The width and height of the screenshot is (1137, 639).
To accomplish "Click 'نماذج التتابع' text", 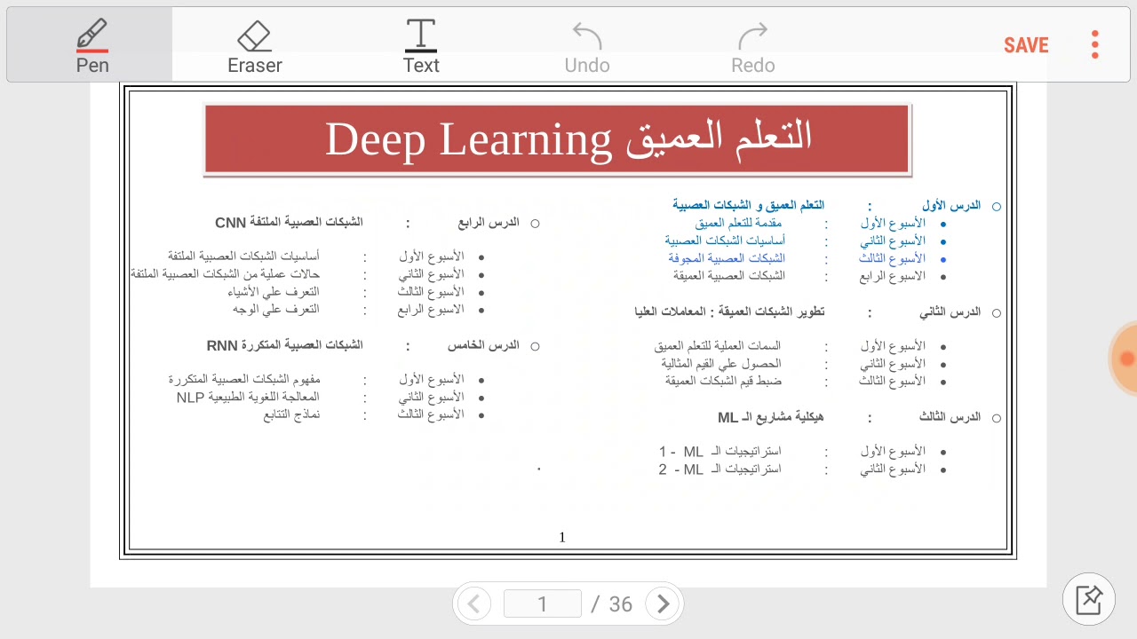I will tap(291, 414).
